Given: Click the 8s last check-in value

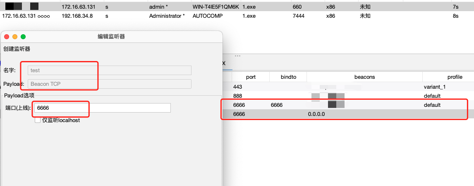Looking at the screenshot, I should point(455,16).
